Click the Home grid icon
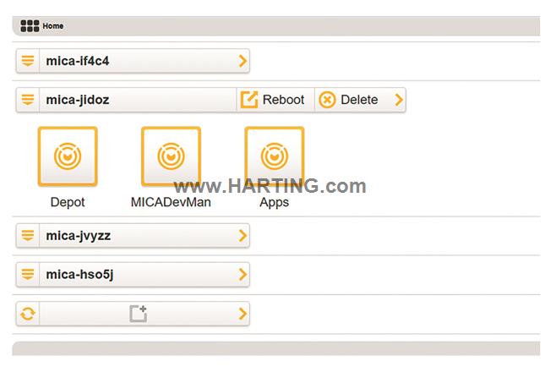This screenshot has width=545, height=372. coord(30,25)
